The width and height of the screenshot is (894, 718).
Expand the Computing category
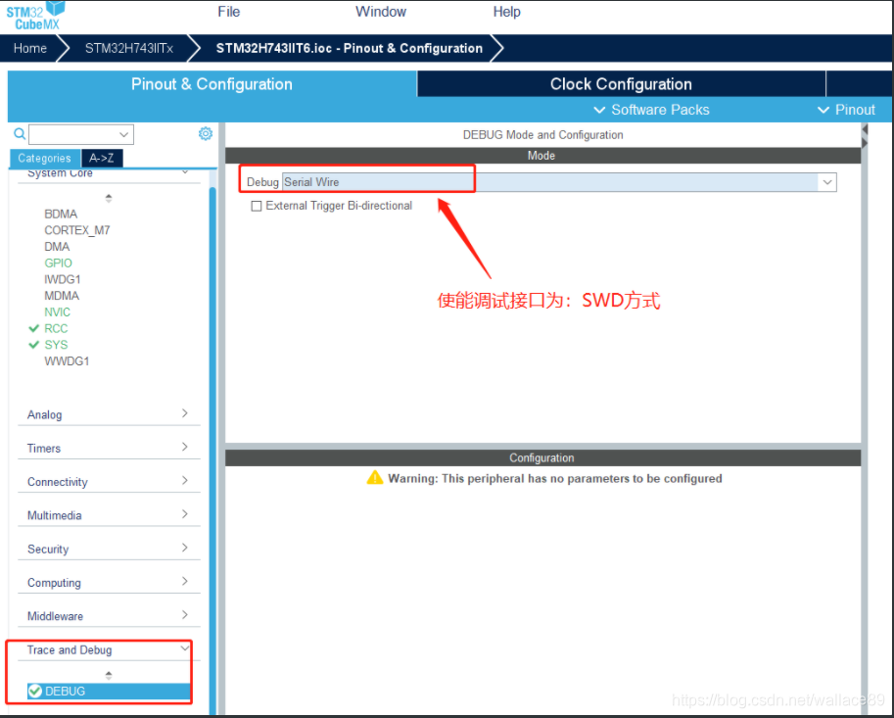pos(185,581)
